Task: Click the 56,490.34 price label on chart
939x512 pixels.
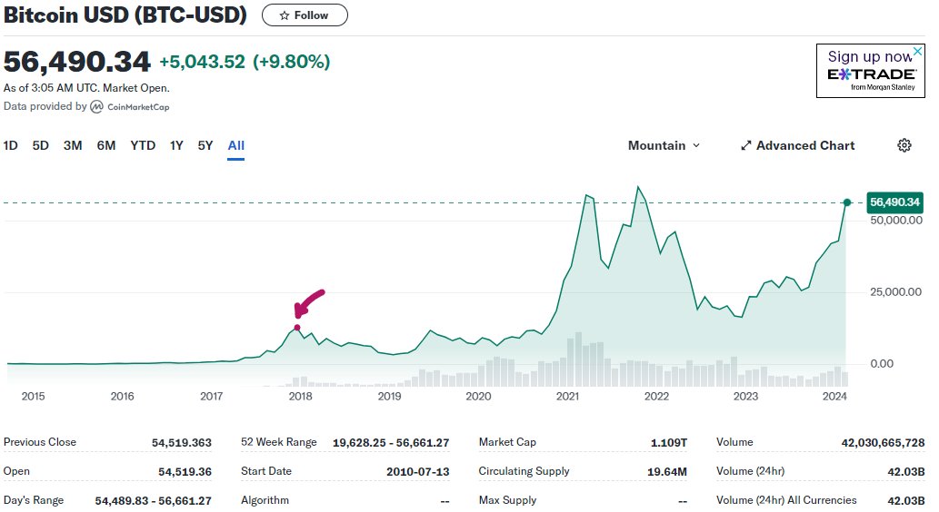Action: click(x=895, y=202)
